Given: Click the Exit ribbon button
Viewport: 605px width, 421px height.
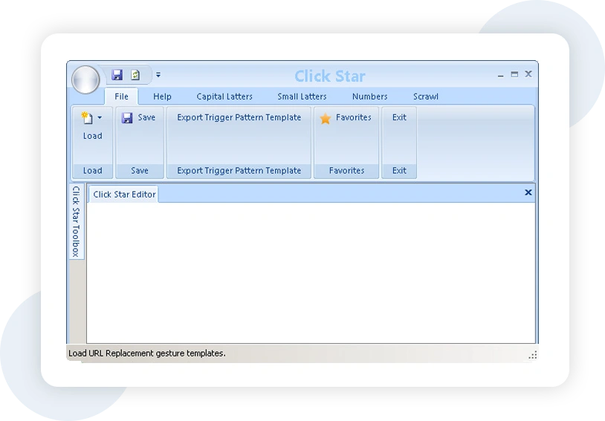Looking at the screenshot, I should [399, 117].
